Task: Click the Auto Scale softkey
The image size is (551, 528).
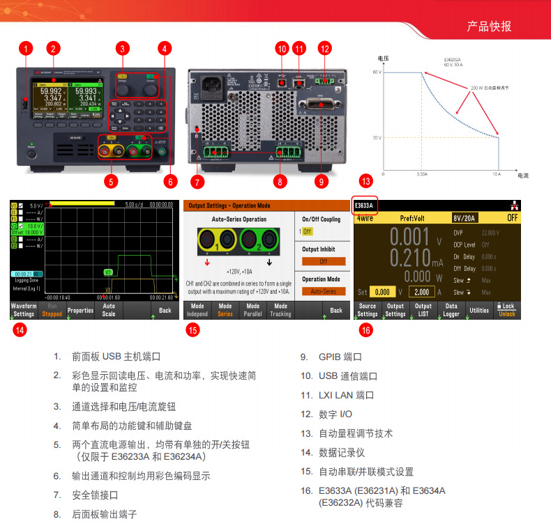Action: pyautogui.click(x=109, y=310)
